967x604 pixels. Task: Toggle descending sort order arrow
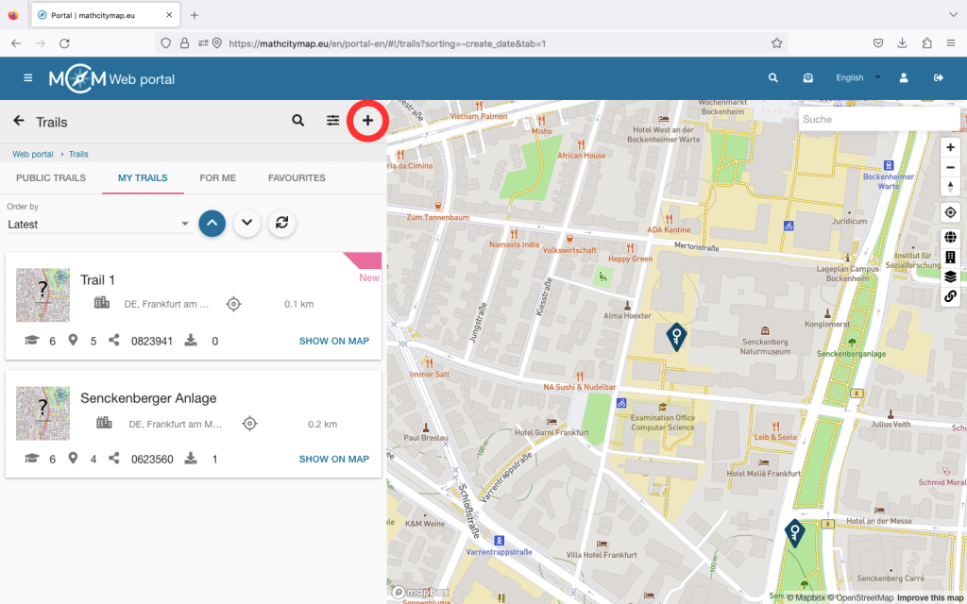coord(246,223)
